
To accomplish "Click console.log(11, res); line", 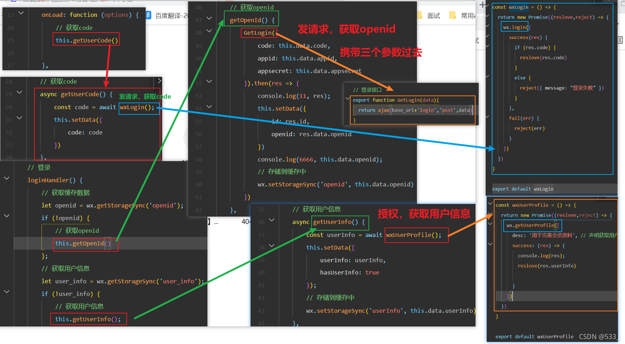I will click(294, 96).
